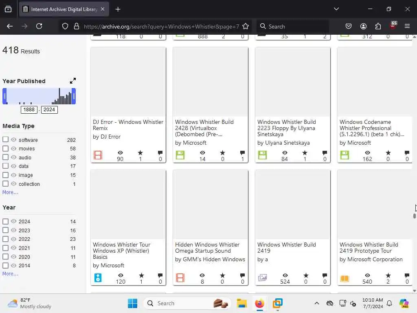The image size is (417, 313).
Task: Toggle the eye icon next to movies
Action: (x=13, y=148)
